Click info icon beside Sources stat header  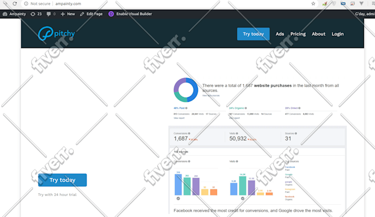point(296,133)
